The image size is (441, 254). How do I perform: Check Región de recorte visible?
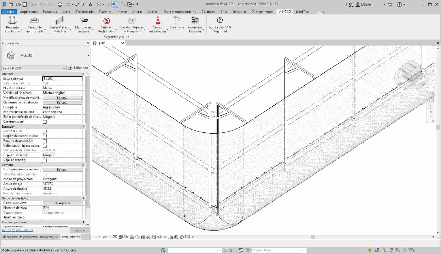coord(45,136)
